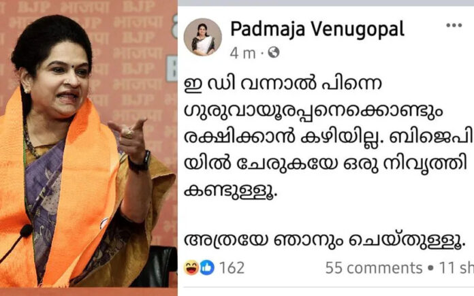The height and width of the screenshot is (296, 474).
Task: Open the three-dot post options menu
Action: coord(454,25)
